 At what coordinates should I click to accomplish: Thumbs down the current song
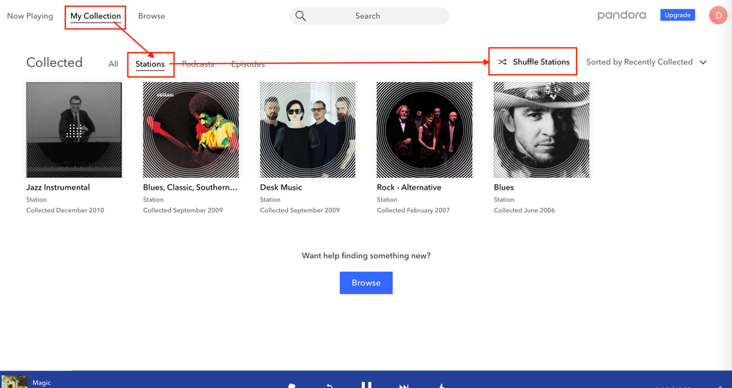[x=292, y=385]
